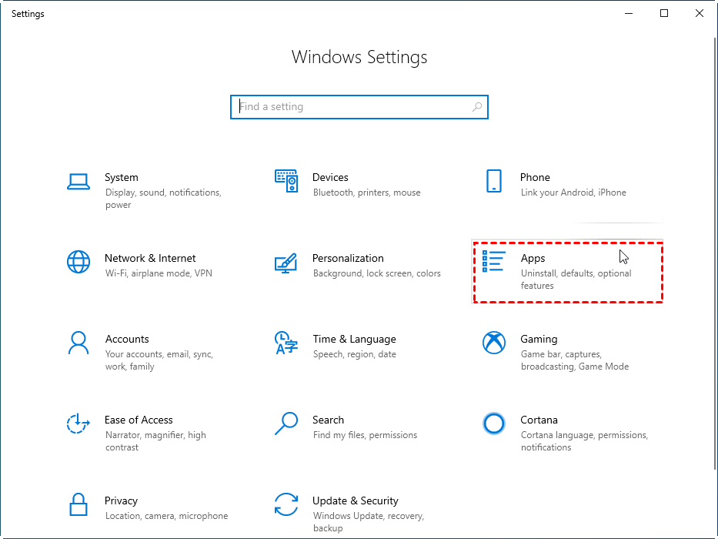This screenshot has width=718, height=539.
Task: Open the Privacy padlock icon
Action: pyautogui.click(x=78, y=505)
